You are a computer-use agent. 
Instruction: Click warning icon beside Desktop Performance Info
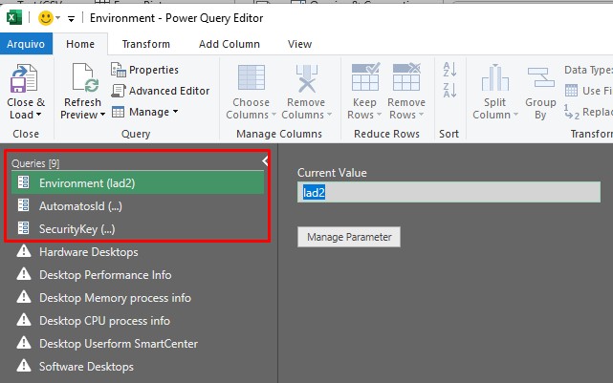click(x=24, y=274)
